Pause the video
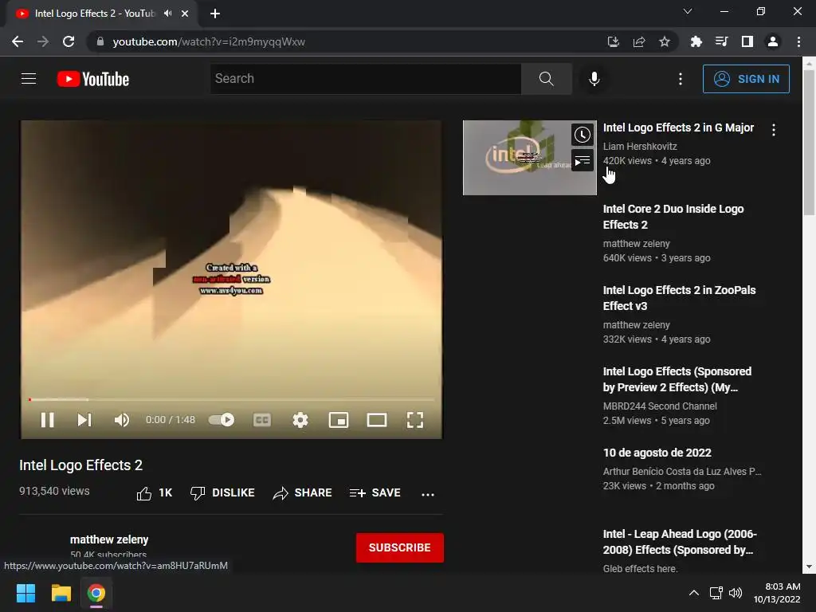816x612 pixels. pos(47,419)
